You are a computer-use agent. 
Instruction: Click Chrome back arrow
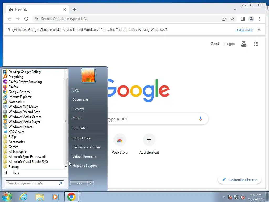(x=9, y=19)
